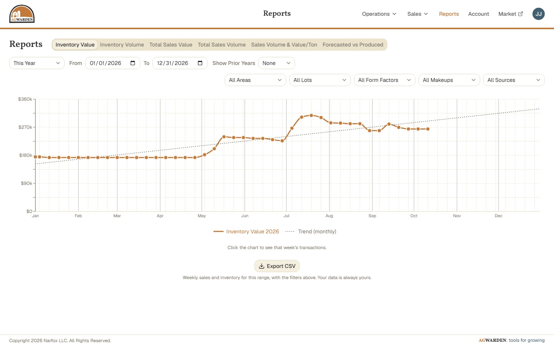
Task: Go to the Reports nav link
Action: pos(449,14)
